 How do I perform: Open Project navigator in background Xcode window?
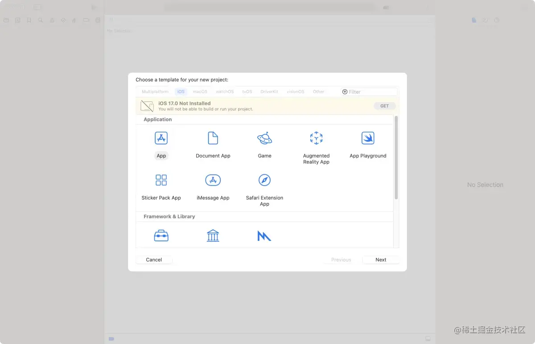pyautogui.click(x=6, y=20)
